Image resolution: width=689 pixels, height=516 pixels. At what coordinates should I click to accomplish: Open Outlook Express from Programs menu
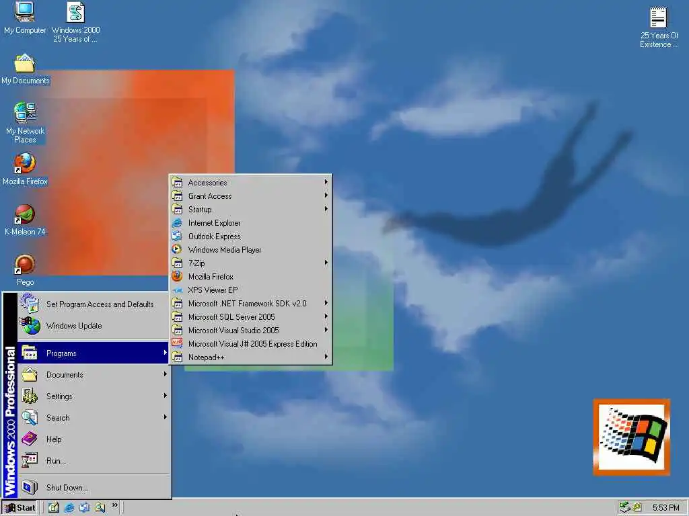point(250,236)
